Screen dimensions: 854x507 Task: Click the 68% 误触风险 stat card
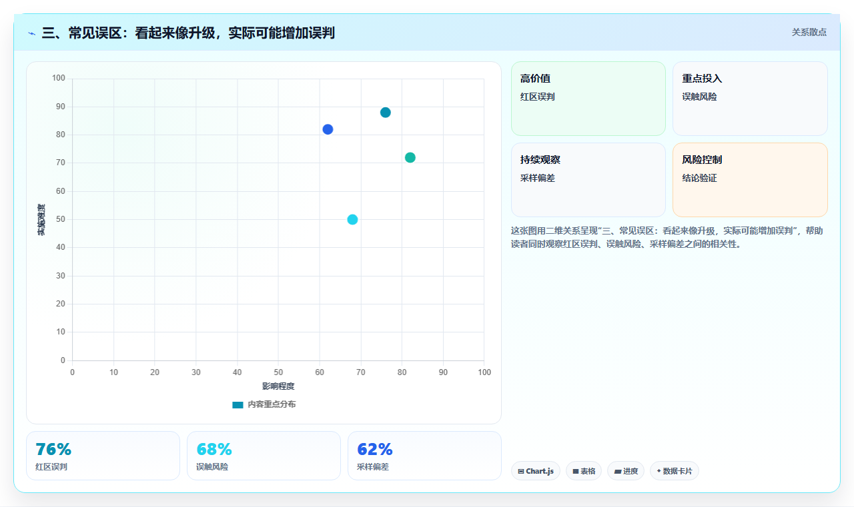(264, 456)
